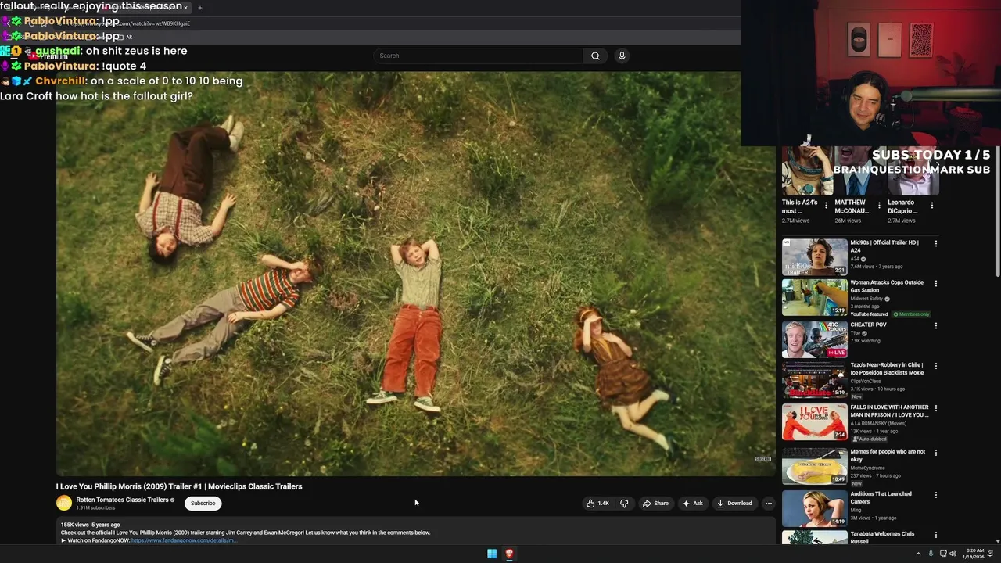Open Memes for people who are not okay thumbnail

[814, 466]
